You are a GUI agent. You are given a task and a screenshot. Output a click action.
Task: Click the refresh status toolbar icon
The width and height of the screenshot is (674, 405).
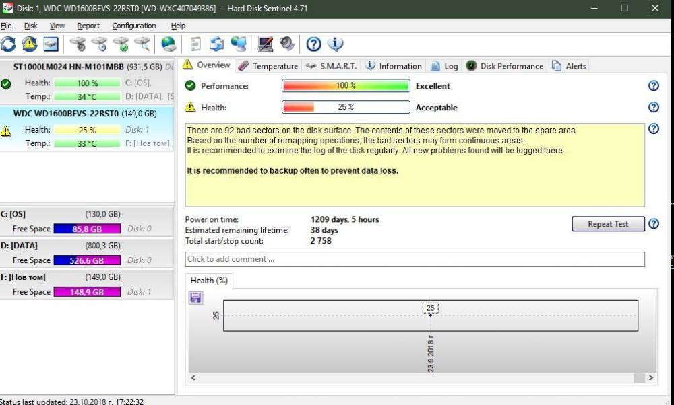click(x=8, y=44)
